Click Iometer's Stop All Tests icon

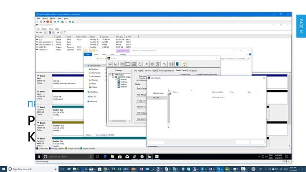click(158, 64)
